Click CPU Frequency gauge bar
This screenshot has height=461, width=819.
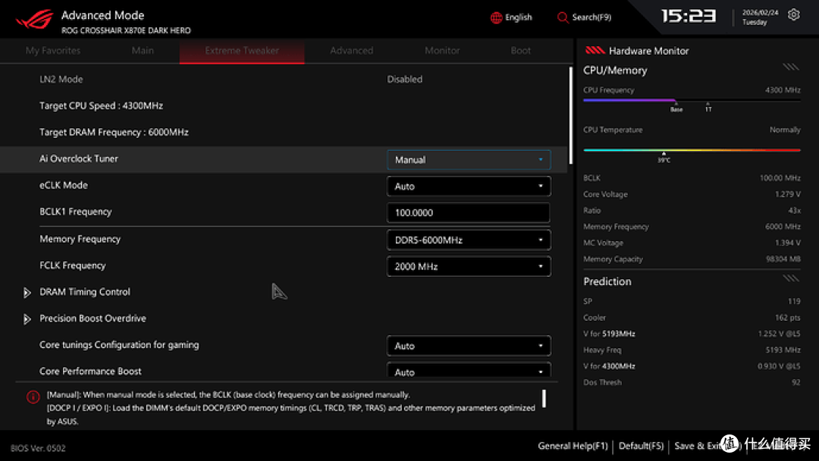pos(692,100)
